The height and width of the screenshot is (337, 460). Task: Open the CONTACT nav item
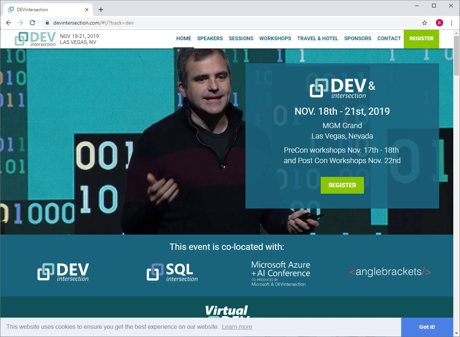(x=389, y=38)
